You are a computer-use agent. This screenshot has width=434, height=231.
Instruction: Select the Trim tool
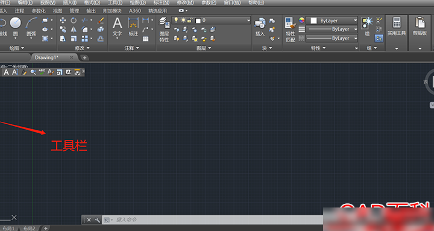click(x=85, y=21)
